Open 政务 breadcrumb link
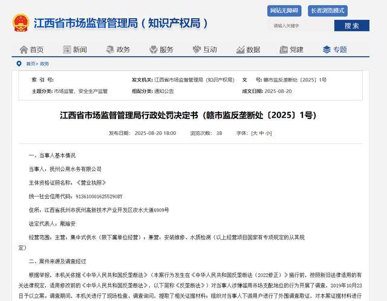 (45, 63)
